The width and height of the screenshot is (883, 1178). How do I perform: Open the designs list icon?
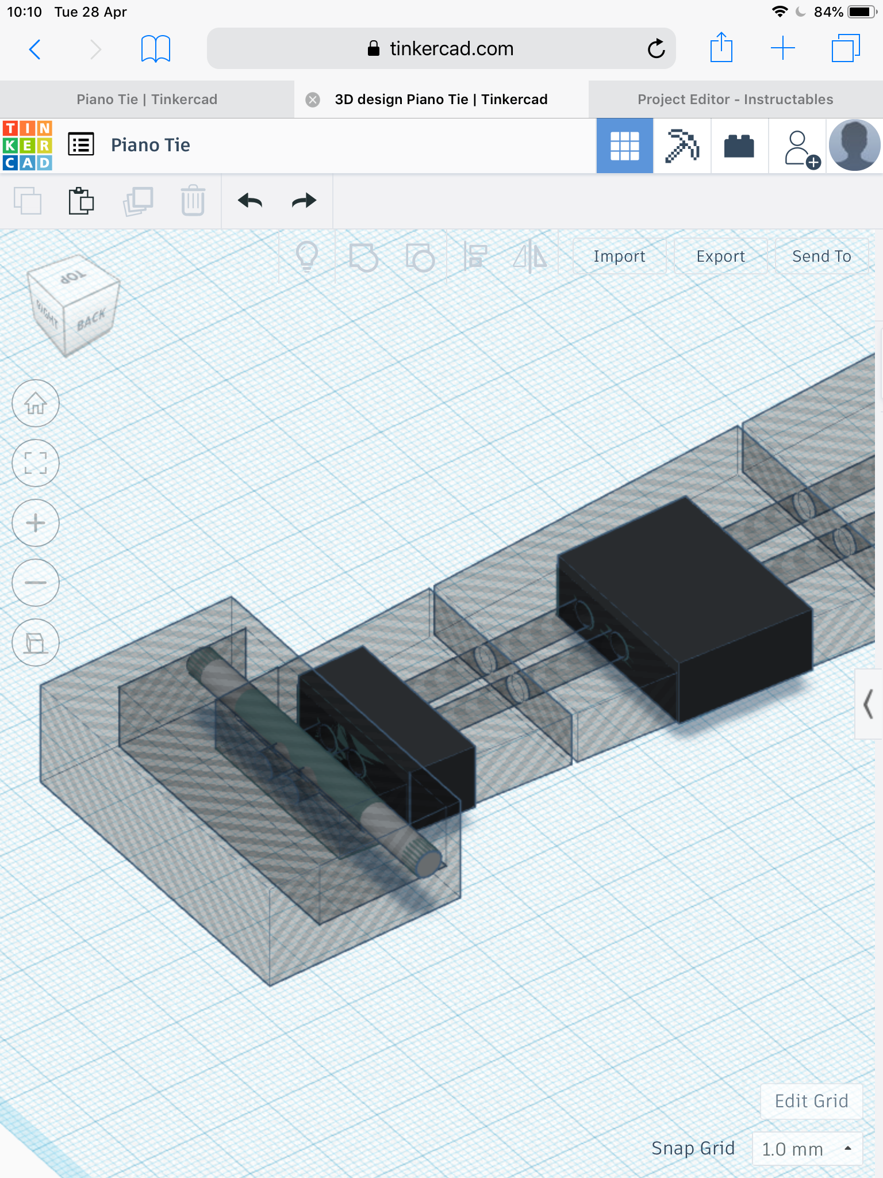click(x=81, y=145)
